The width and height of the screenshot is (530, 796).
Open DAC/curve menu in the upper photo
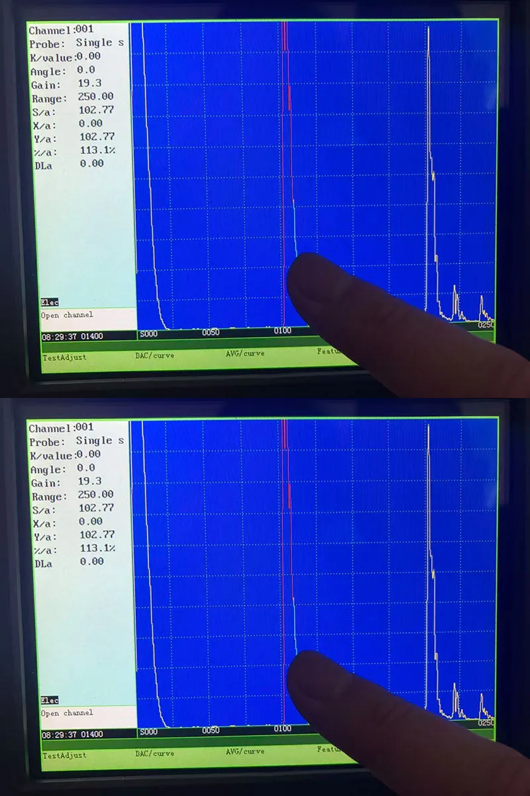point(154,355)
